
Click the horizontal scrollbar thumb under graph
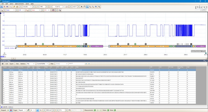coord(13,58)
